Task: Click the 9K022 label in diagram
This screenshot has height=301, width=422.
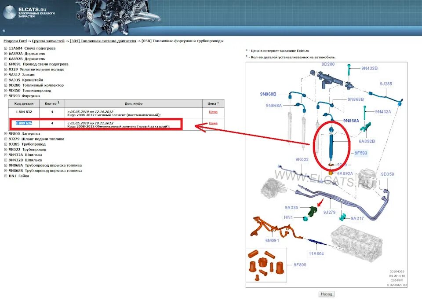Action: click(x=302, y=160)
